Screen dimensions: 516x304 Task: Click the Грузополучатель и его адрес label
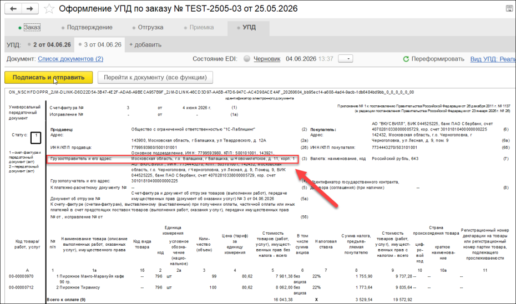(x=80, y=181)
